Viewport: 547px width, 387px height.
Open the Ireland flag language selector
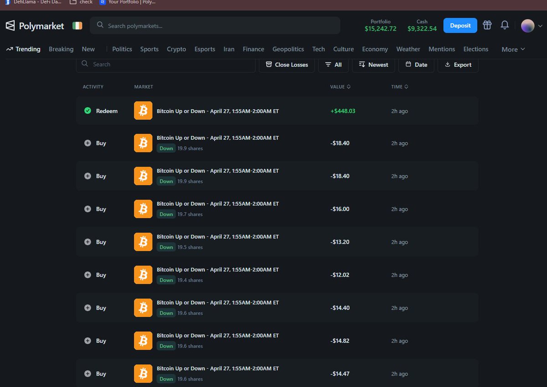77,26
